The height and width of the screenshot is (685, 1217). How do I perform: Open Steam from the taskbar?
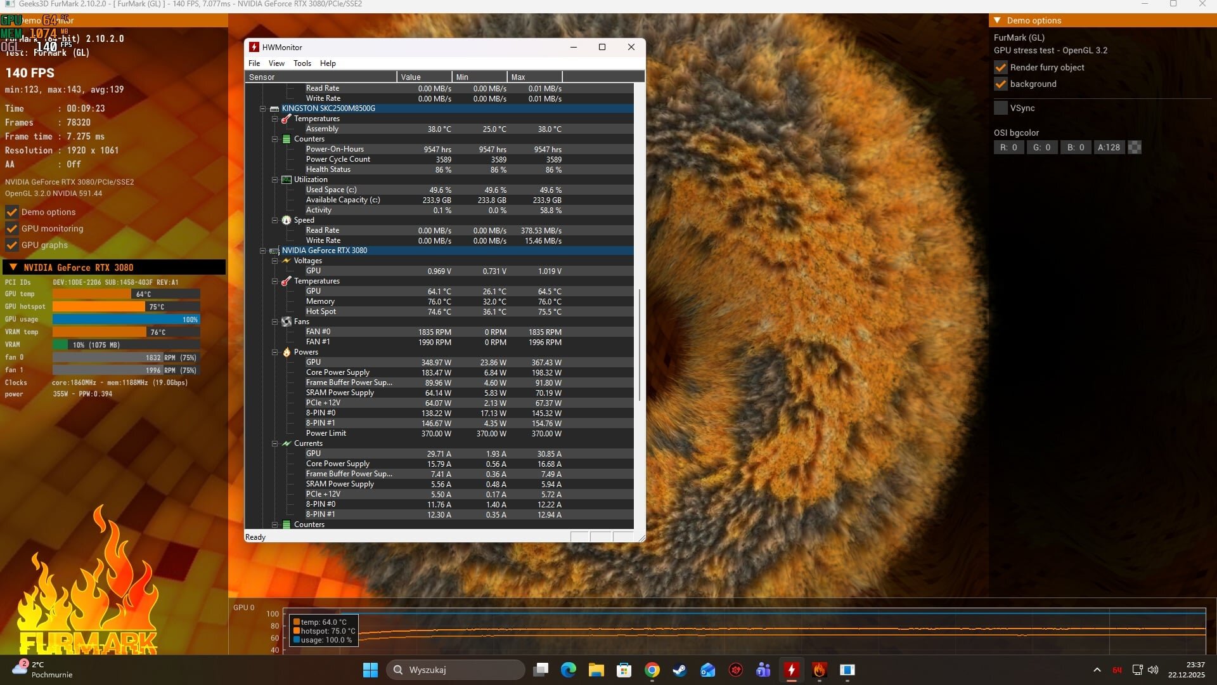point(679,670)
